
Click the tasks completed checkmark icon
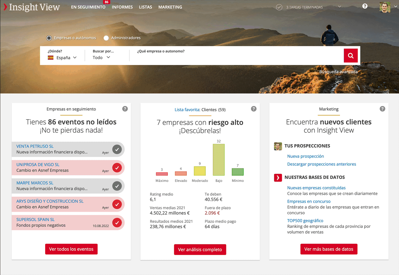tap(279, 7)
